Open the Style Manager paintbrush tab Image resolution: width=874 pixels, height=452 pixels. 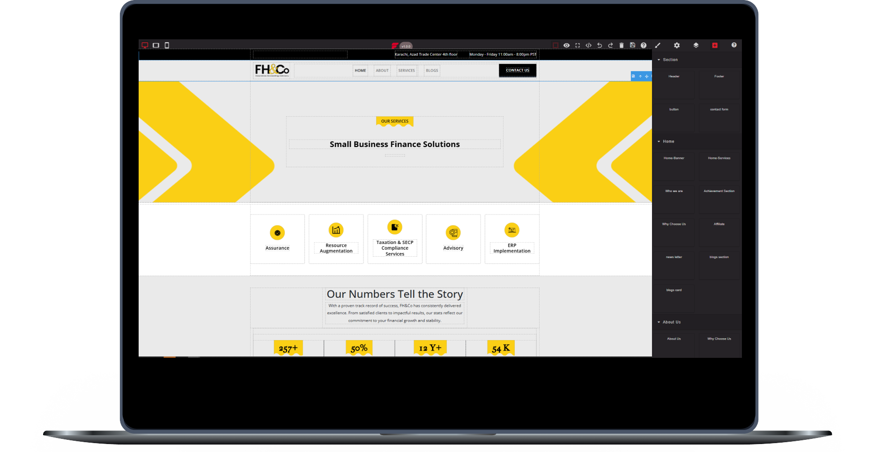[x=658, y=45]
